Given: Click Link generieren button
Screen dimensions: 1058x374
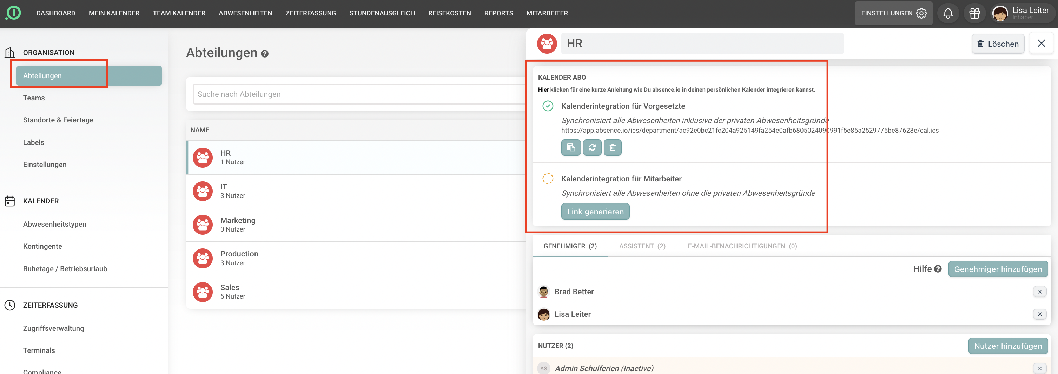Looking at the screenshot, I should 596,212.
